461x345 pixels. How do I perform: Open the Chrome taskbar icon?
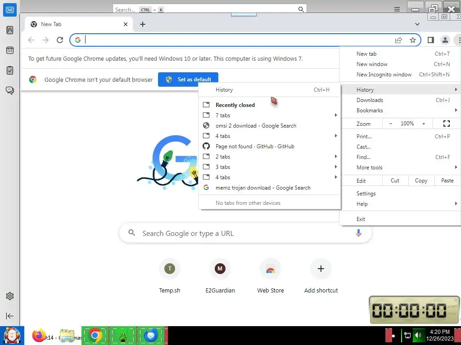[x=95, y=335]
